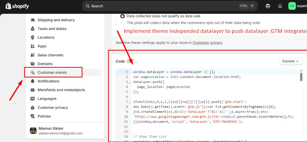This screenshot has width=307, height=142.
Task: Click the expert store name in top bar
Action: [302, 6]
